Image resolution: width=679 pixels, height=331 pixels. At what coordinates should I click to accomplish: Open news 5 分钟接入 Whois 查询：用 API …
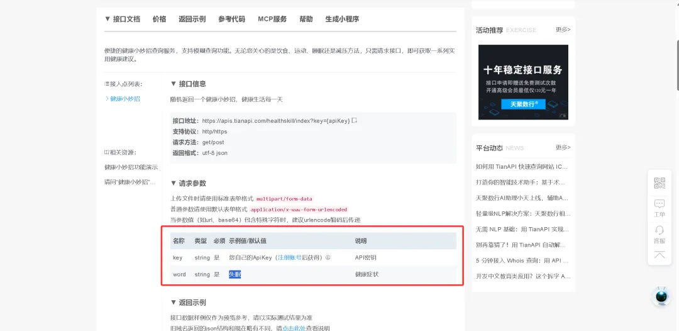point(522,261)
